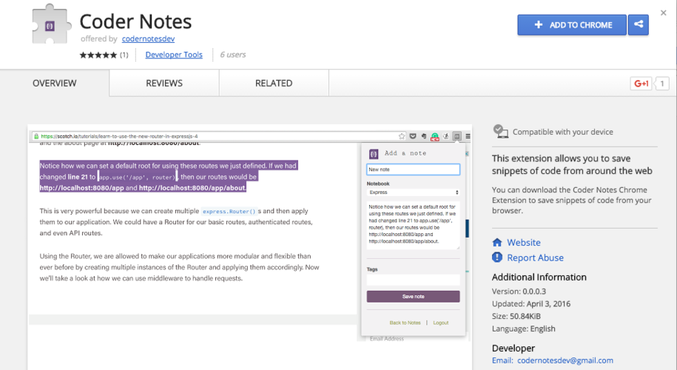The height and width of the screenshot is (370, 677).
Task: Click the Coder Notes puzzle piece icon
Action: [x=51, y=24]
